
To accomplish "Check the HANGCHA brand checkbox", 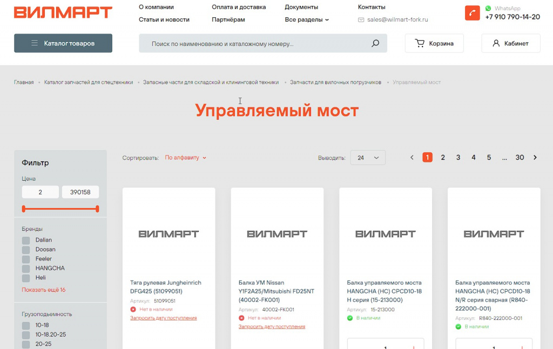I will 26,269.
